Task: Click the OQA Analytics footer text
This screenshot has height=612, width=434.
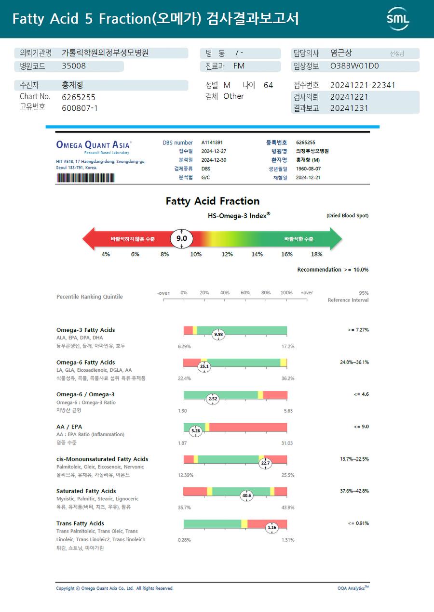Action: pyautogui.click(x=353, y=588)
